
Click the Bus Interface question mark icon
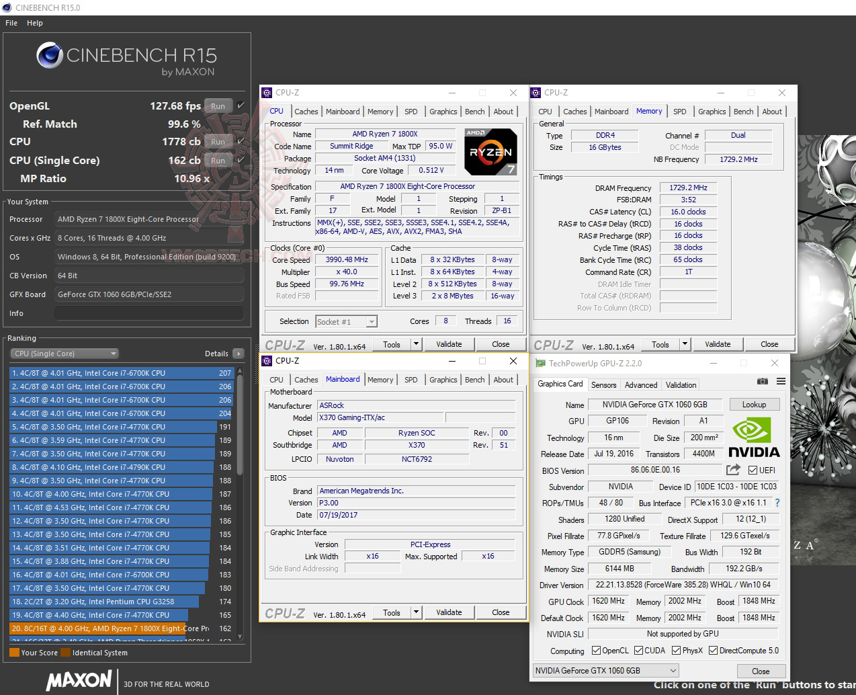coord(777,503)
